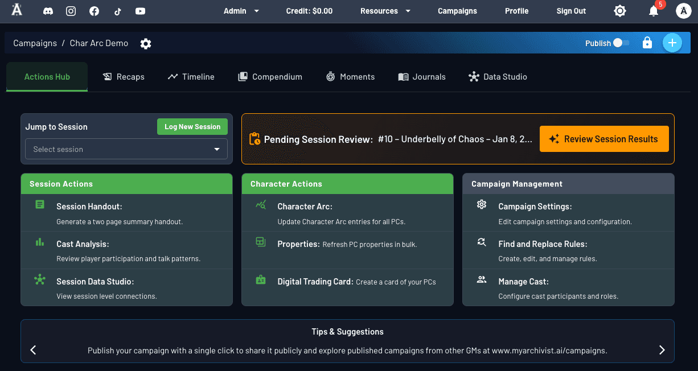Screen dimensions: 698x371
Task: Click the Manage Cast icon
Action: [x=481, y=279]
